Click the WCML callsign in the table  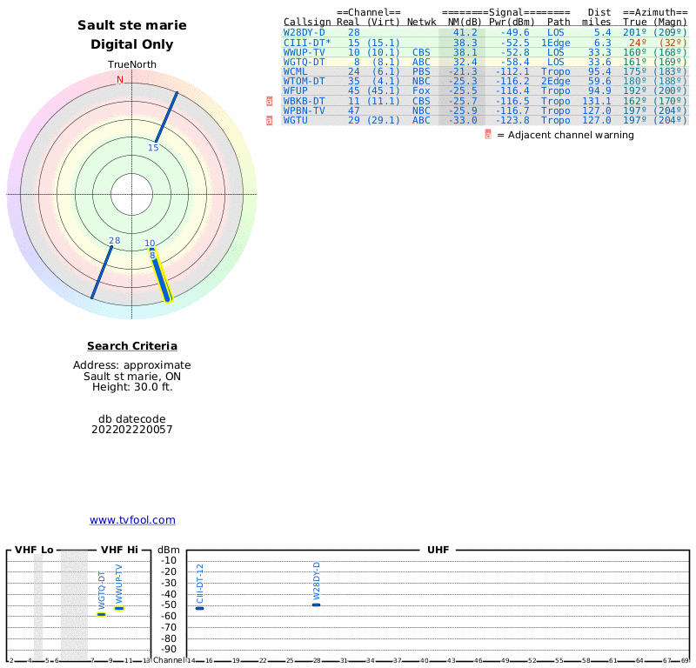coord(296,71)
